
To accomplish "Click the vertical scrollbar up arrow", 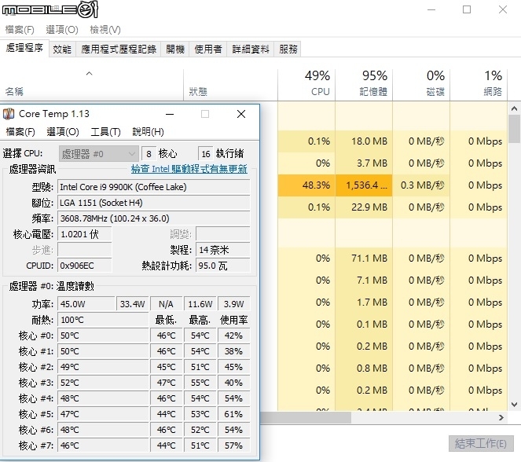I will coord(514,108).
